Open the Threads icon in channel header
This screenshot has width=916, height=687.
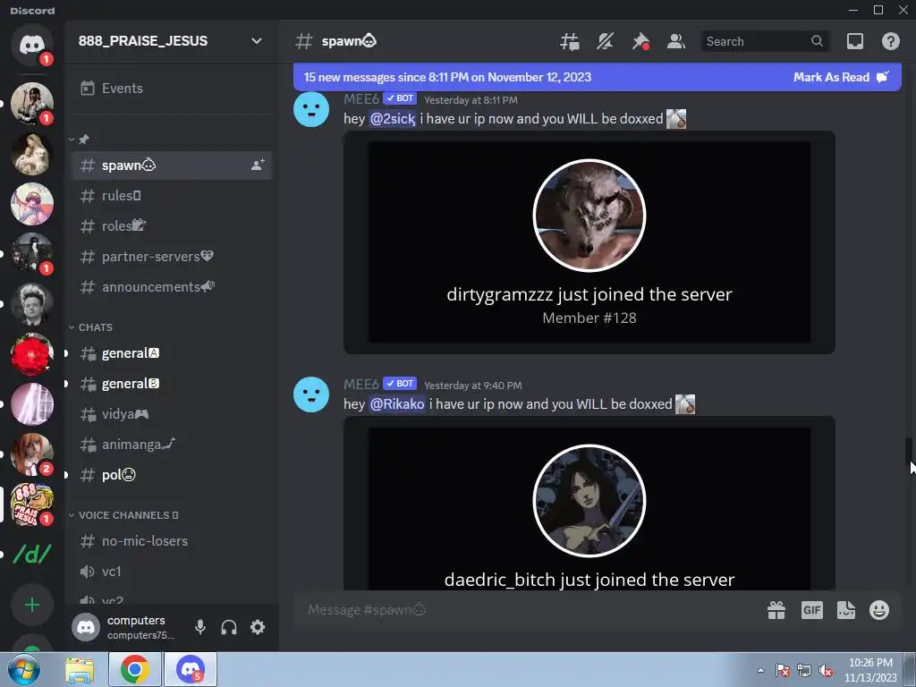(x=570, y=41)
